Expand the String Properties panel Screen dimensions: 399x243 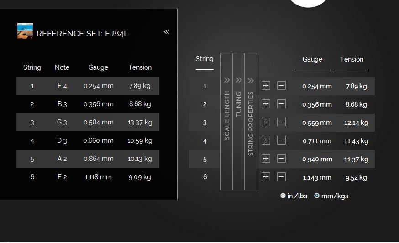point(250,121)
